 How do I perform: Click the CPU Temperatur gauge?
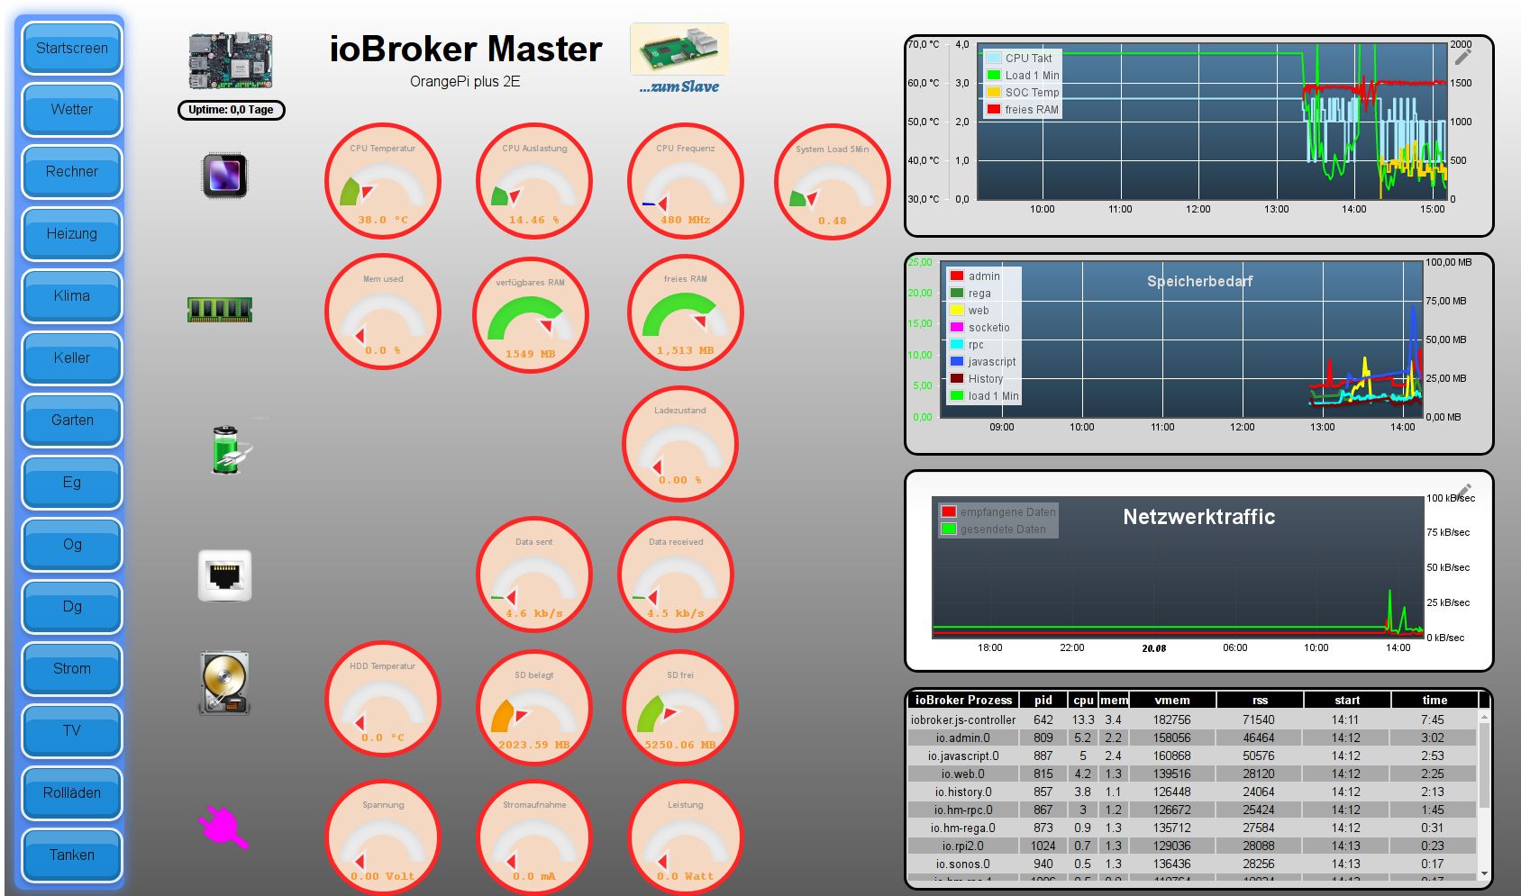coord(383,182)
